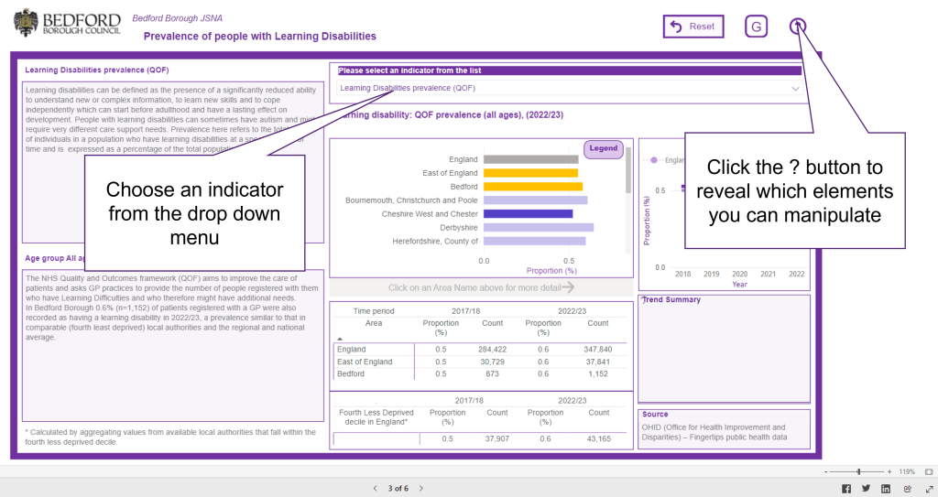Select the Derbyshire bar
Viewport: 938px width, 497px height.
539,227
